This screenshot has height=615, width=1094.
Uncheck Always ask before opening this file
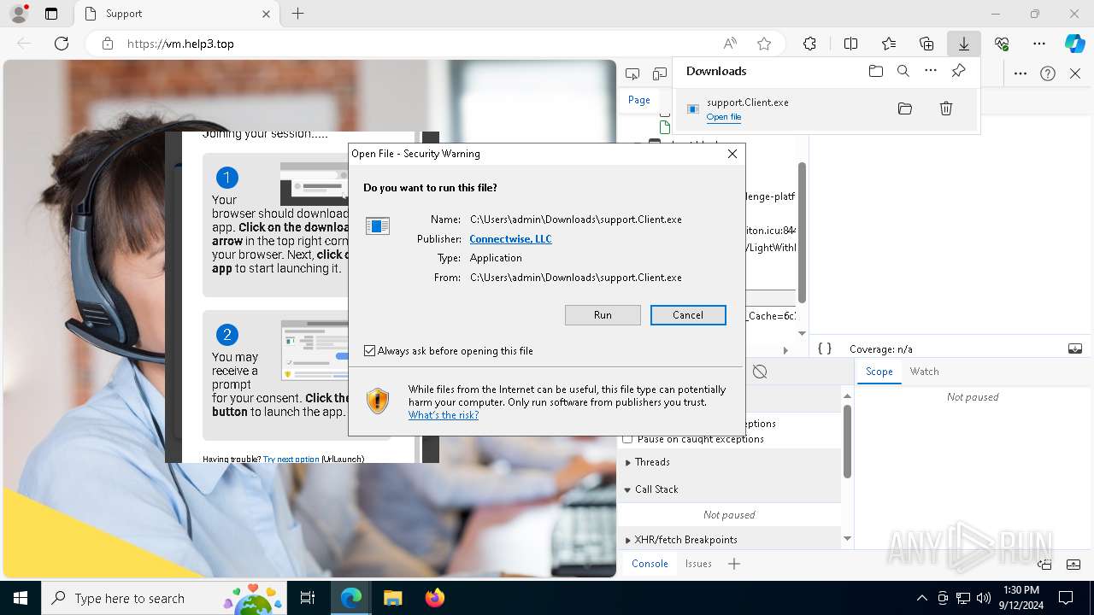click(370, 351)
